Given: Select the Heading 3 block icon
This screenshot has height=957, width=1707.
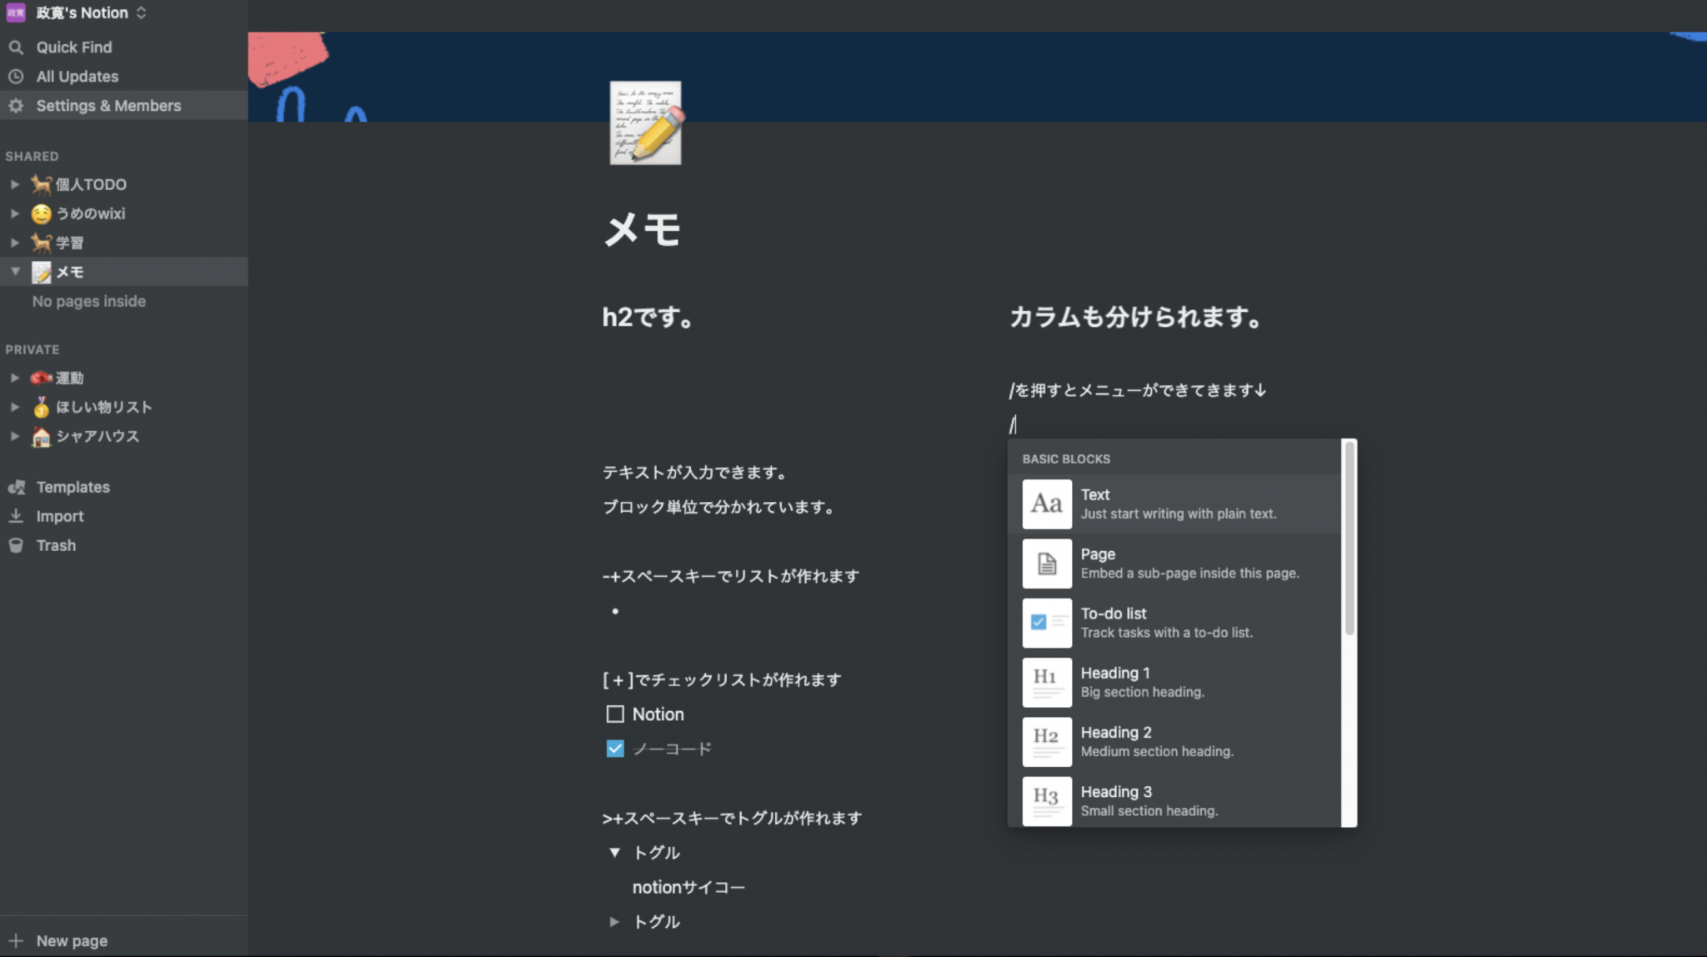Looking at the screenshot, I should [1046, 800].
